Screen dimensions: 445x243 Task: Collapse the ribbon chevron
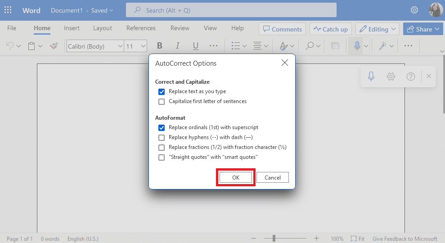[441, 51]
